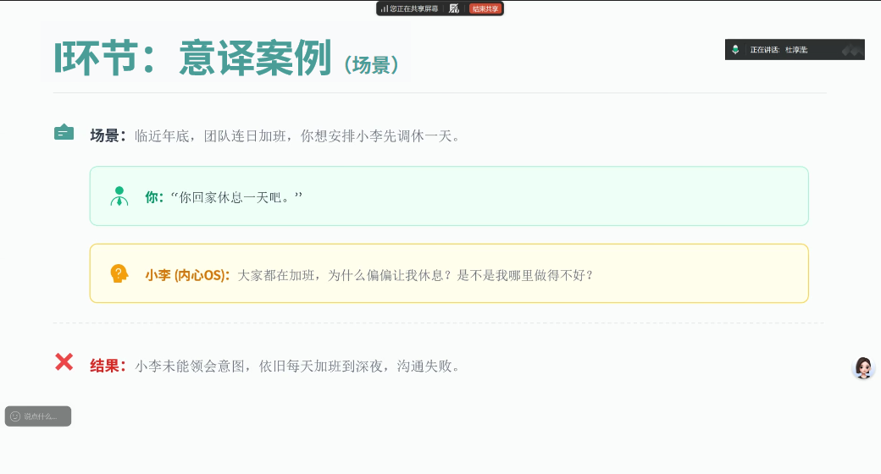Click the speaker name 杜淳濡
This screenshot has height=474, width=881.
click(x=796, y=50)
